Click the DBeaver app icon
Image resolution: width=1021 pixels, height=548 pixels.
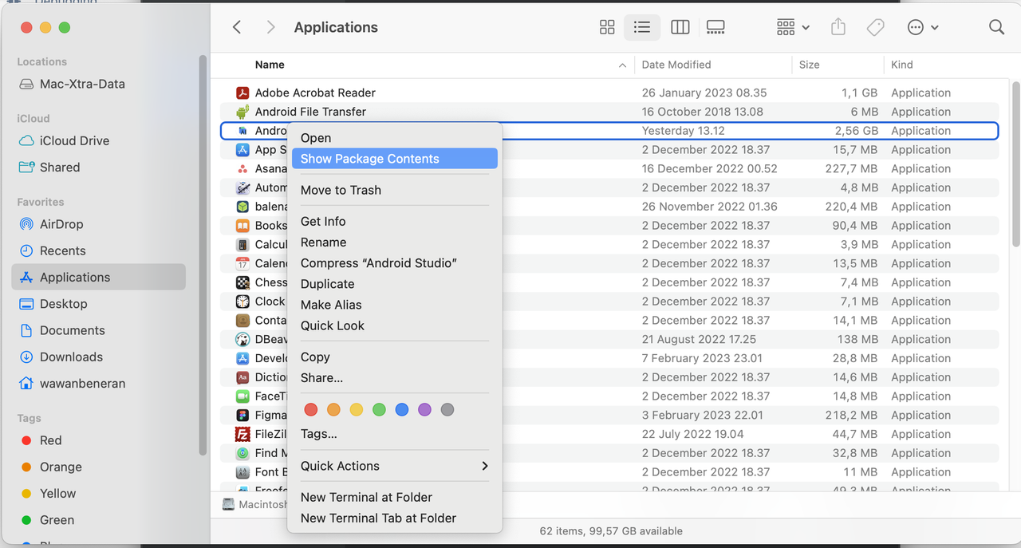[242, 339]
